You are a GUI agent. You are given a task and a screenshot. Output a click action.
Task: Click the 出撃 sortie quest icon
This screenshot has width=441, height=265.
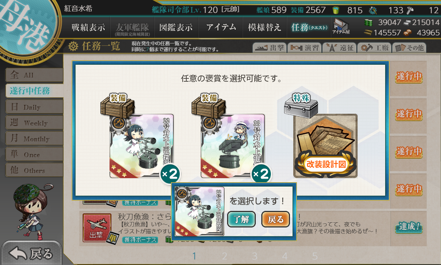(x=97, y=227)
